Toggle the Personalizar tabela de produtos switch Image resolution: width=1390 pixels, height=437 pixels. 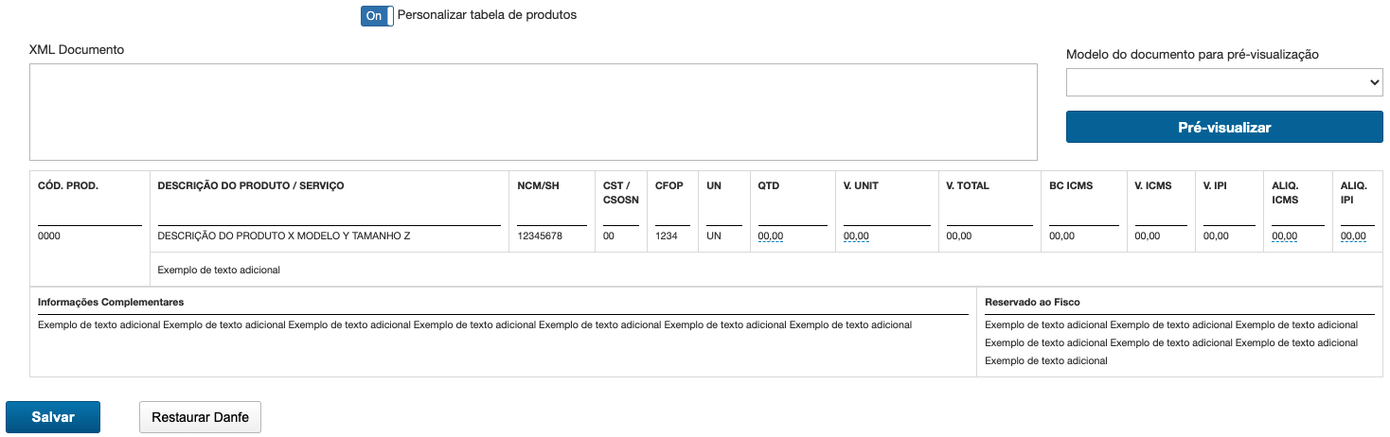tap(377, 16)
